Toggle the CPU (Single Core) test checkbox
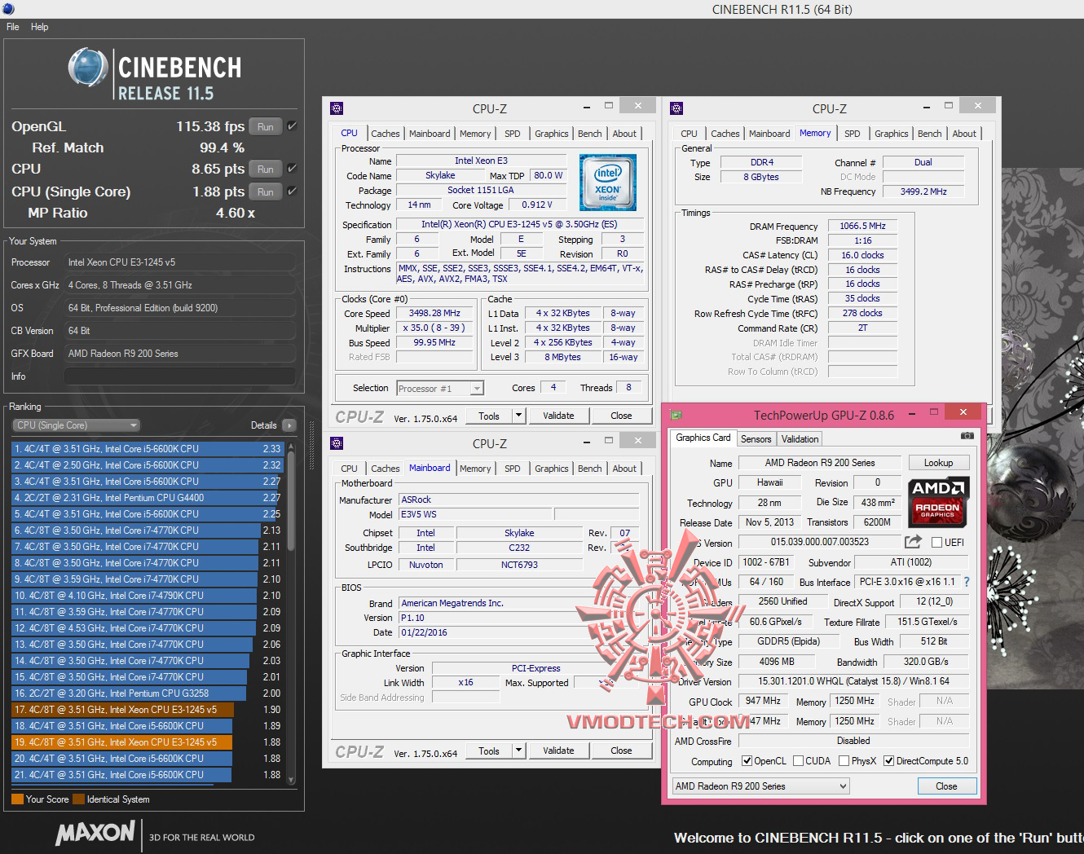 coord(292,191)
